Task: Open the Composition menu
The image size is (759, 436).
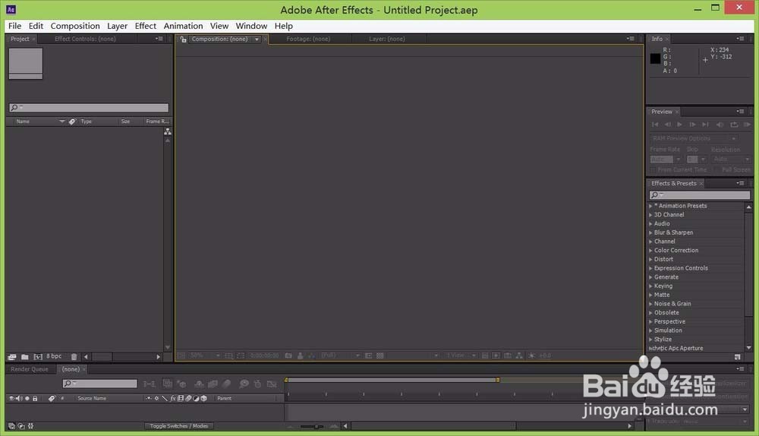Action: [75, 26]
